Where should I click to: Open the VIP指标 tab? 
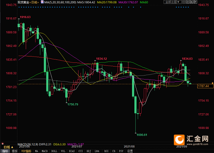26,151
